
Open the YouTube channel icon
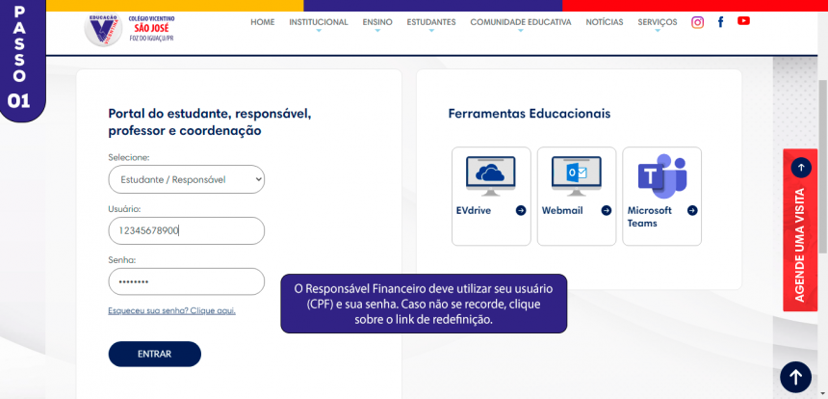(743, 21)
